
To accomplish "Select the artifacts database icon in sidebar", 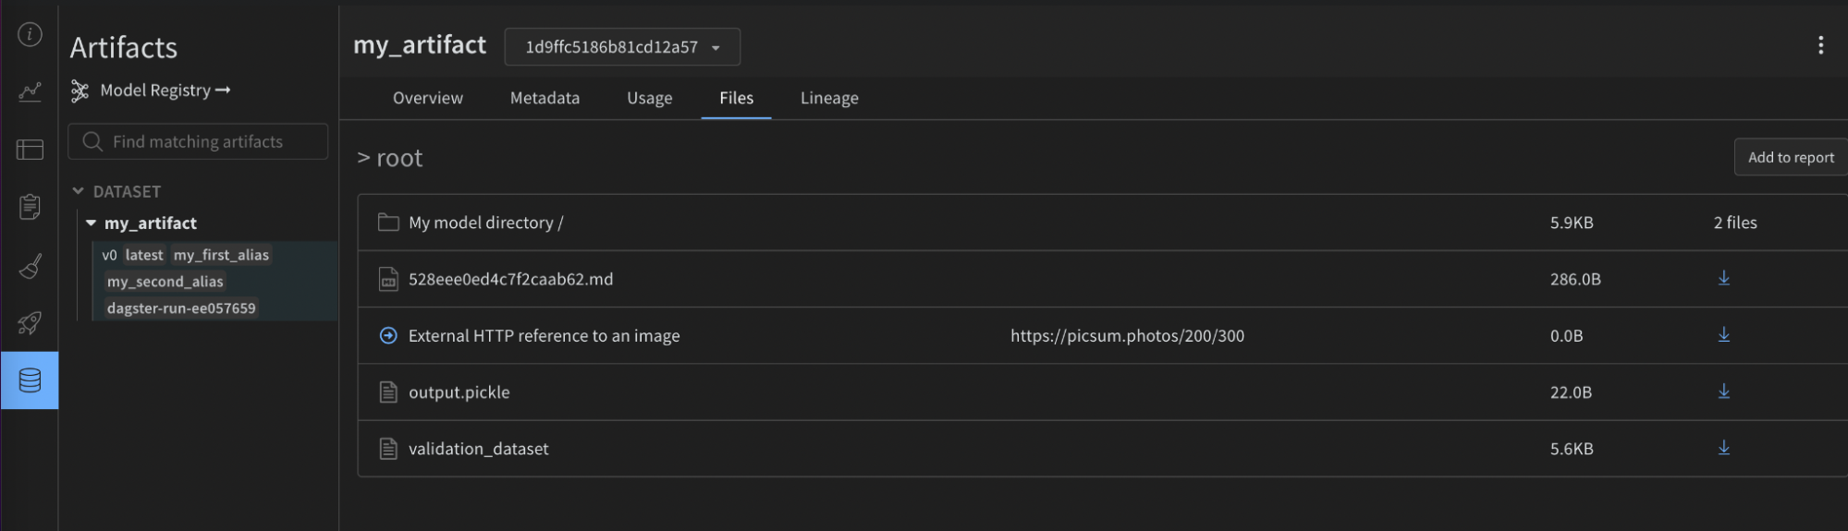I will [x=30, y=380].
